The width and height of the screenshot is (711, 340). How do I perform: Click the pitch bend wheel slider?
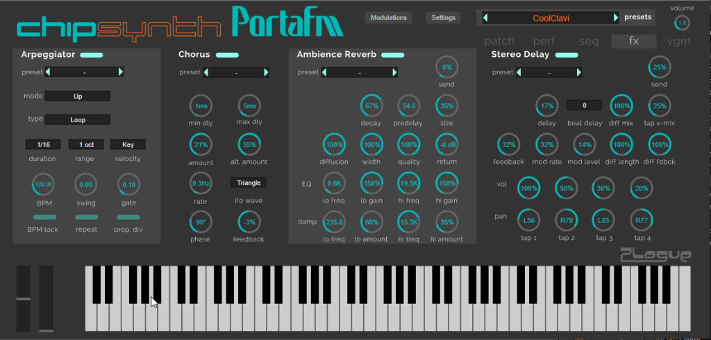pyautogui.click(x=24, y=298)
